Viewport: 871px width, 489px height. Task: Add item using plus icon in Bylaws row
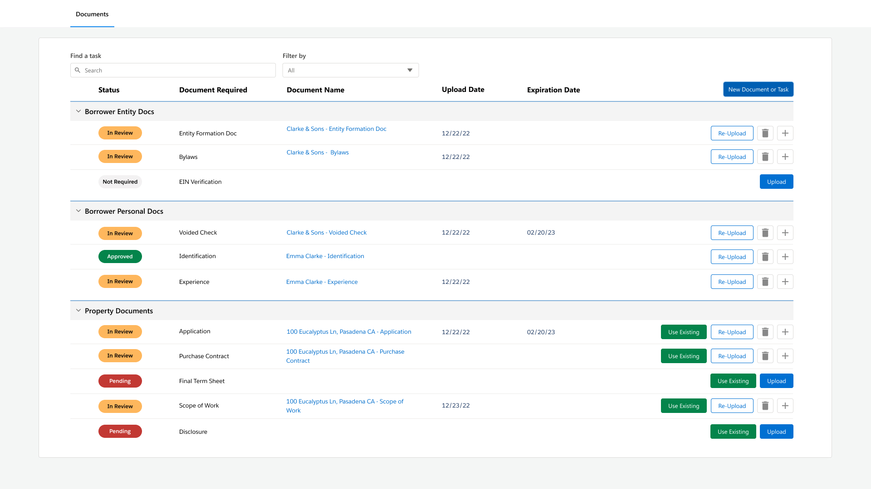(x=785, y=157)
